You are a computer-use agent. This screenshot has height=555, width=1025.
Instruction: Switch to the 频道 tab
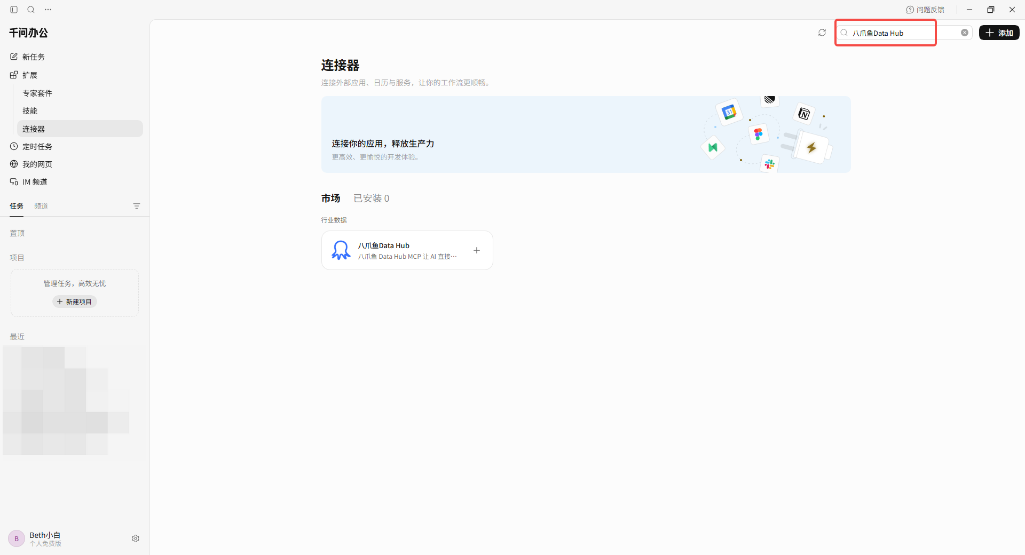[41, 206]
